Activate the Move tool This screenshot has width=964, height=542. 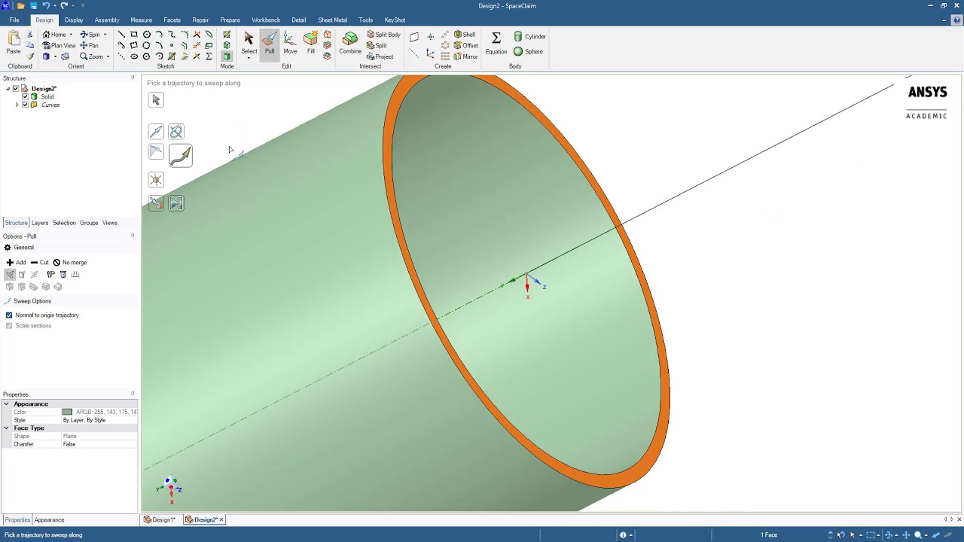click(290, 44)
